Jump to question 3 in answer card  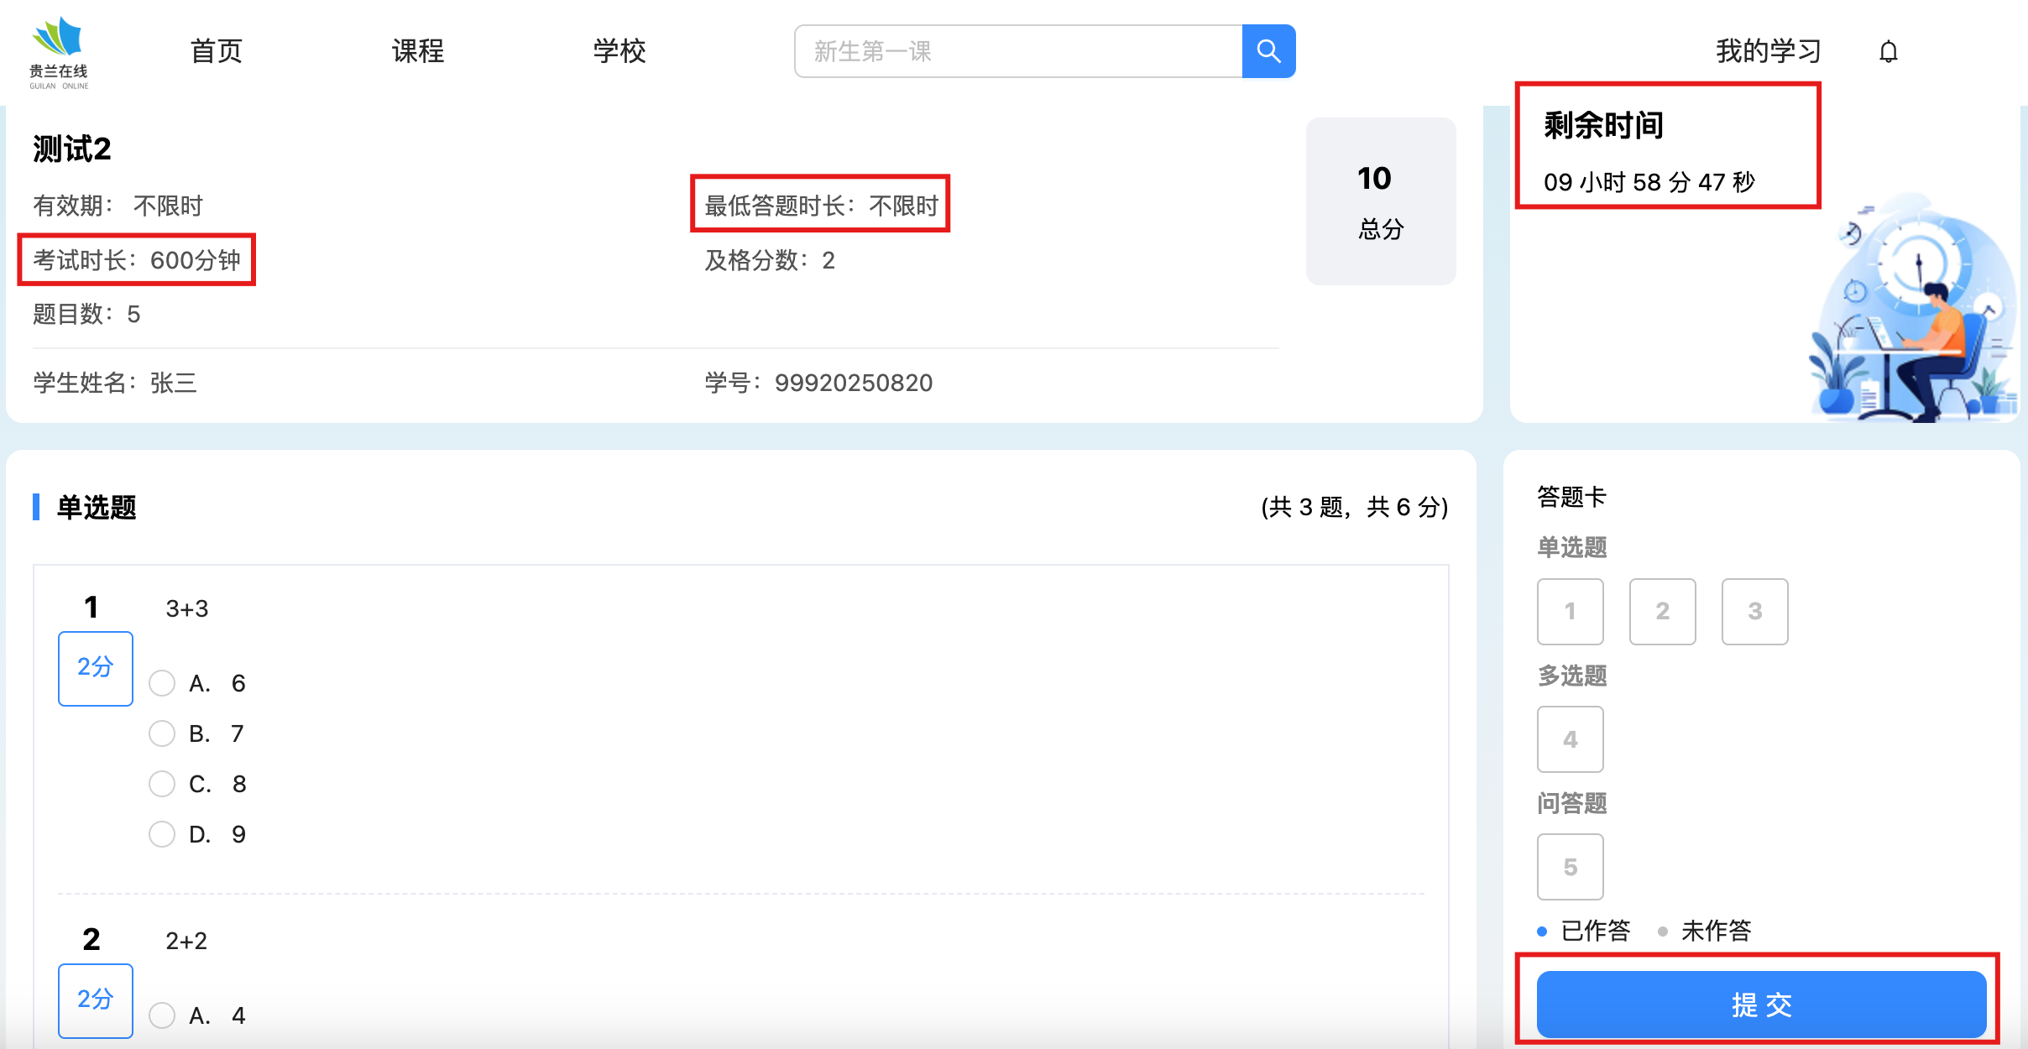(x=1754, y=611)
